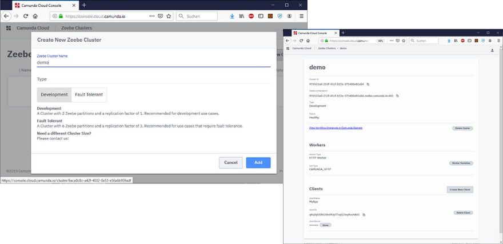Reload page in left browser window
This screenshot has height=244, width=503.
coord(26,16)
